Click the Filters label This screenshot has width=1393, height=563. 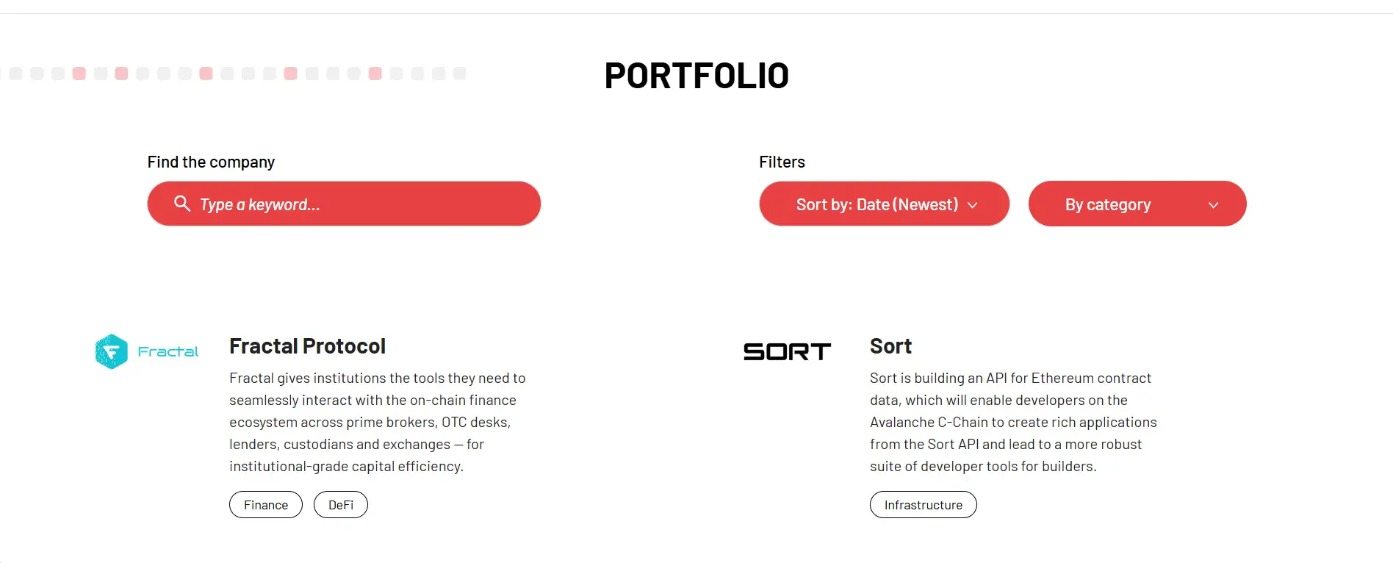[782, 162]
